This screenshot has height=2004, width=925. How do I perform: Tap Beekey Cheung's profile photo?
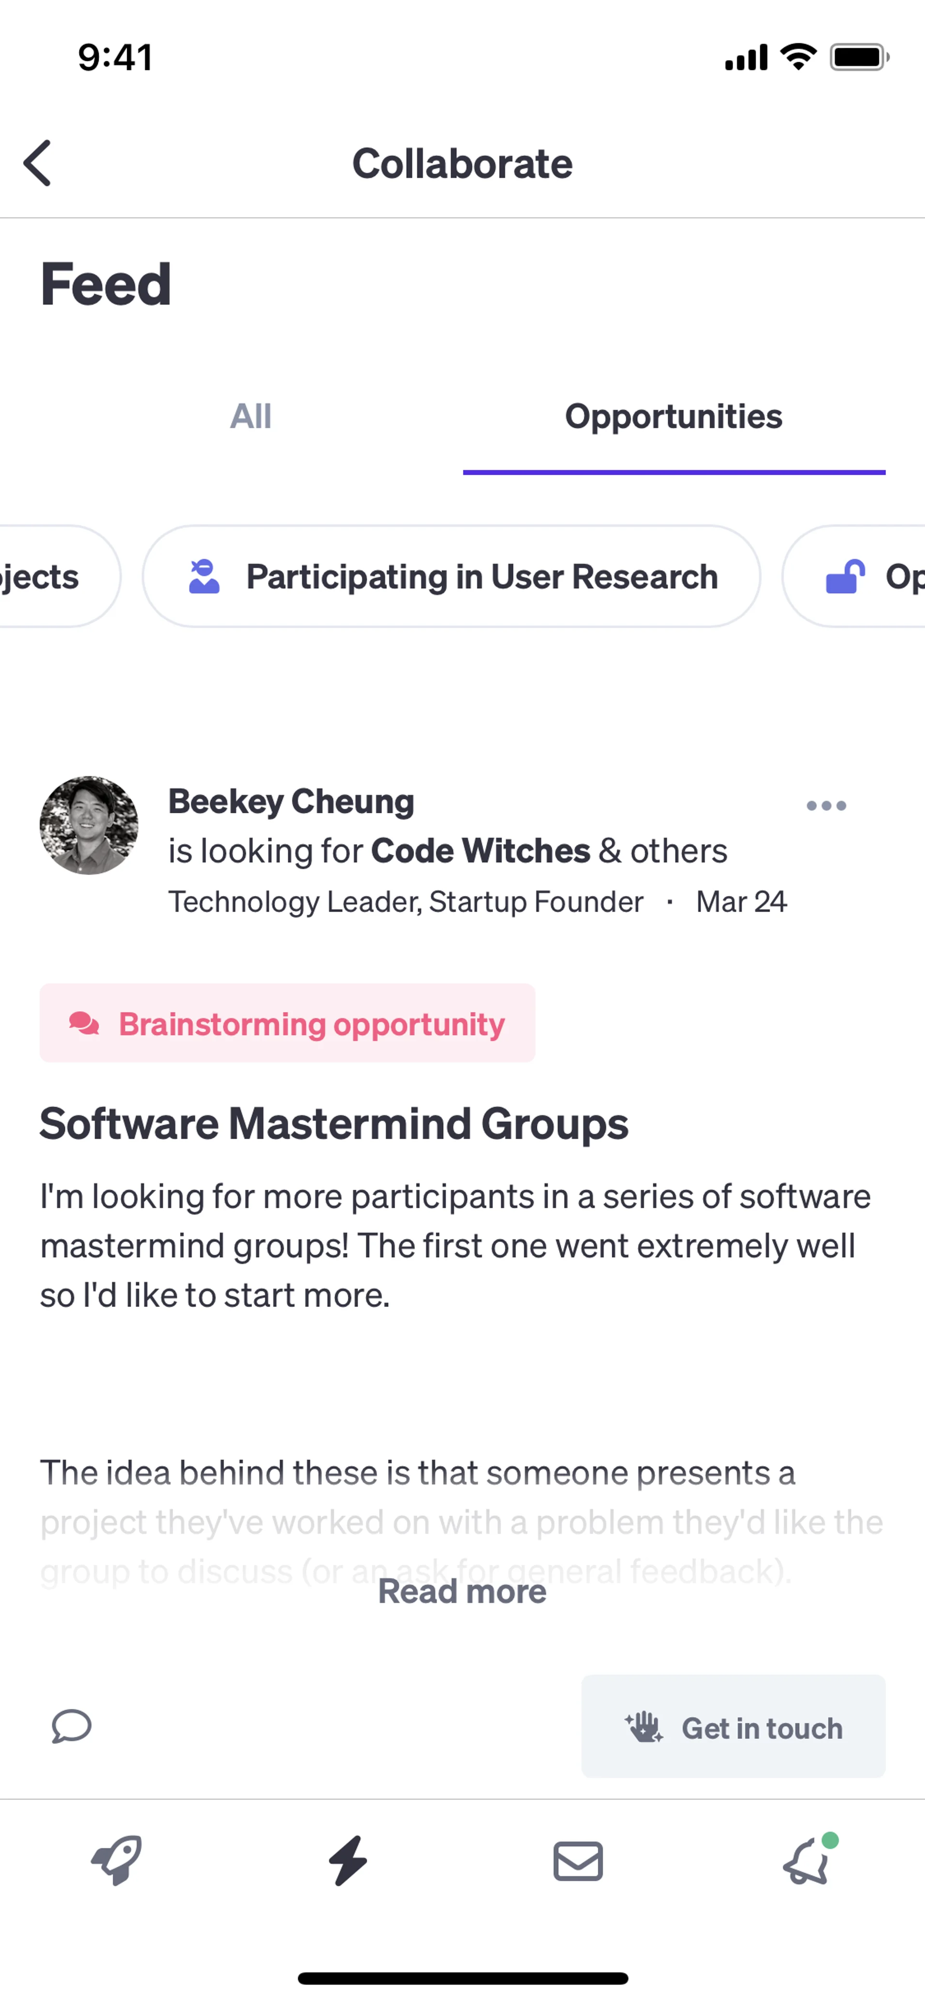point(90,825)
